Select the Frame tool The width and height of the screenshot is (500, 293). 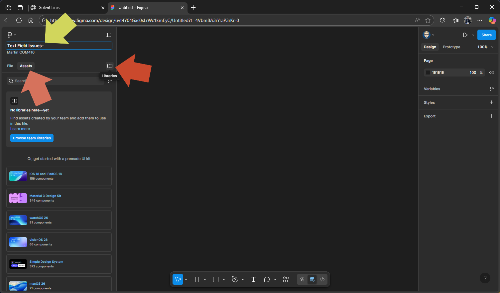coord(197,279)
